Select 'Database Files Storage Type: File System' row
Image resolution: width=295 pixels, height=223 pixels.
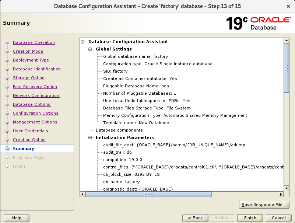[147, 108]
